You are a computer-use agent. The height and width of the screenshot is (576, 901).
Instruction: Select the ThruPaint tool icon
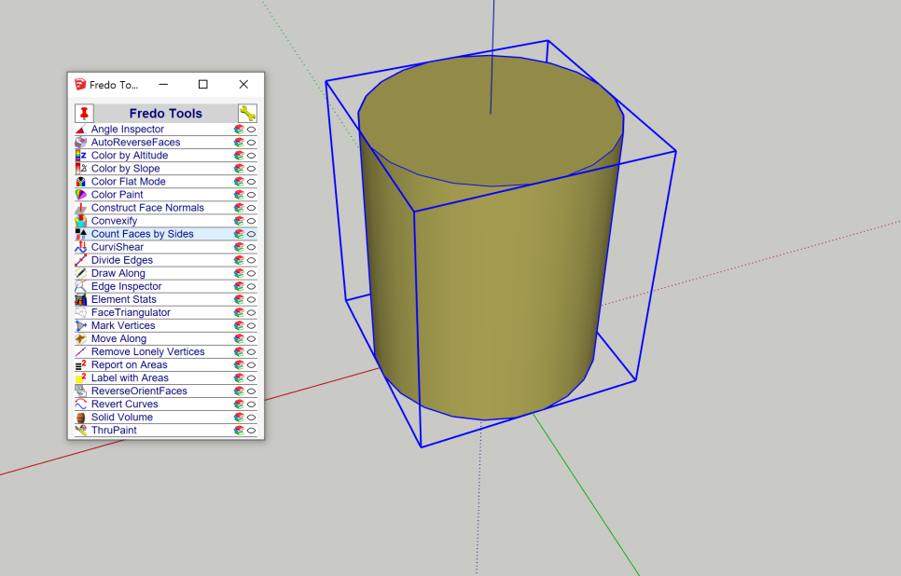[81, 430]
